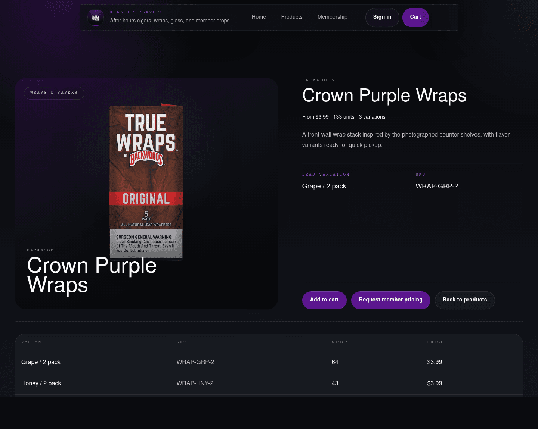Click the PRICE column header
This screenshot has height=429, width=538.
point(436,342)
